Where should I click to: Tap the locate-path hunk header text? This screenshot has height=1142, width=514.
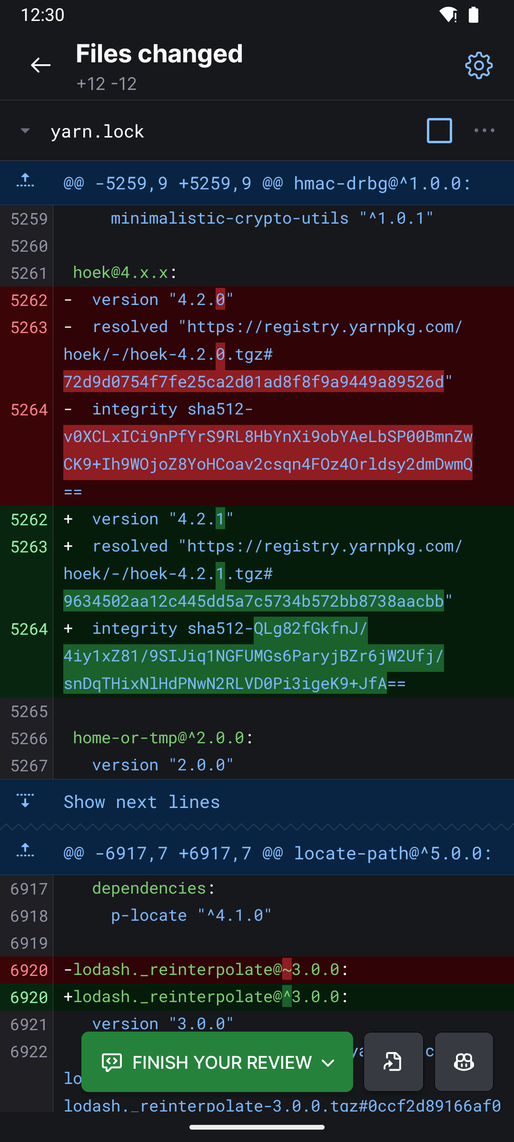277,853
